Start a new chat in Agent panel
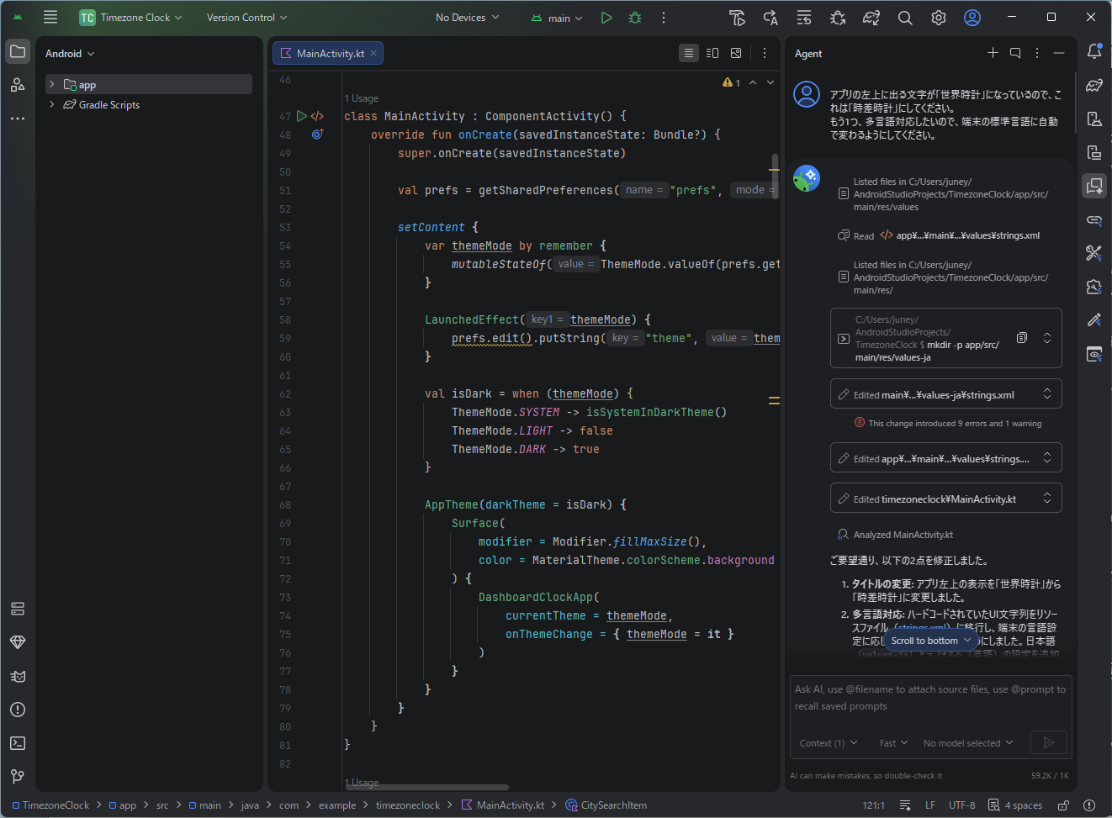This screenshot has height=818, width=1112. point(993,53)
